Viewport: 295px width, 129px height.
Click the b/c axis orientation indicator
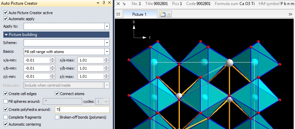pos(141,30)
